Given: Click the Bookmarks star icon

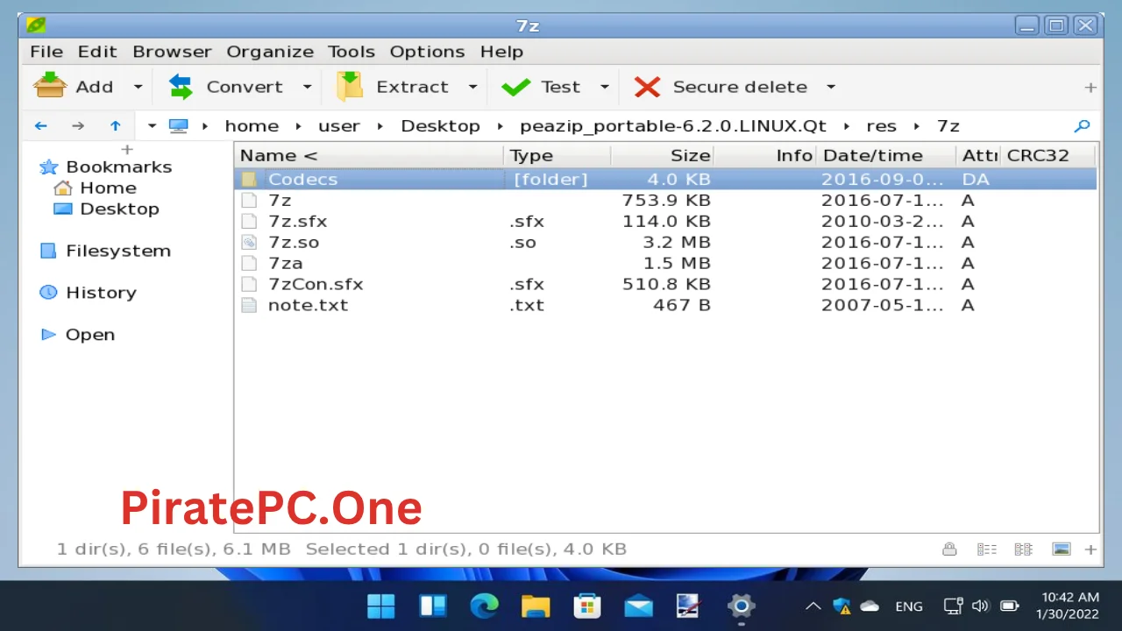Looking at the screenshot, I should (x=49, y=167).
